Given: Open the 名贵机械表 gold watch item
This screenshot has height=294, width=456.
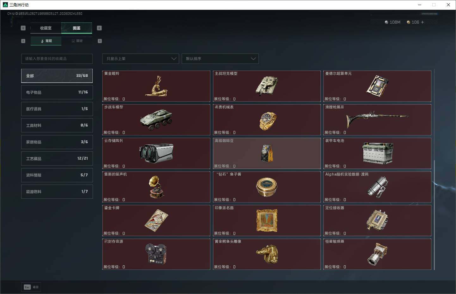Looking at the screenshot, I should point(267,120).
